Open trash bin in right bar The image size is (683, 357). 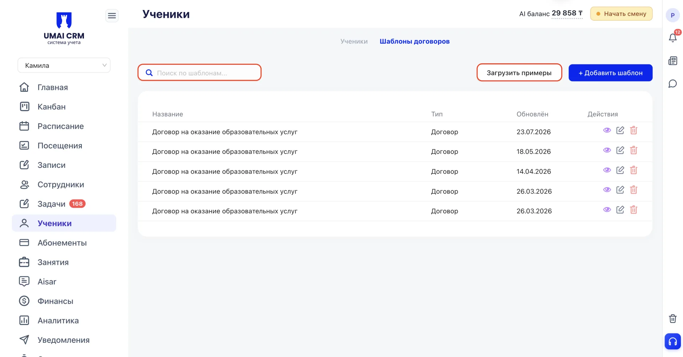(672, 319)
